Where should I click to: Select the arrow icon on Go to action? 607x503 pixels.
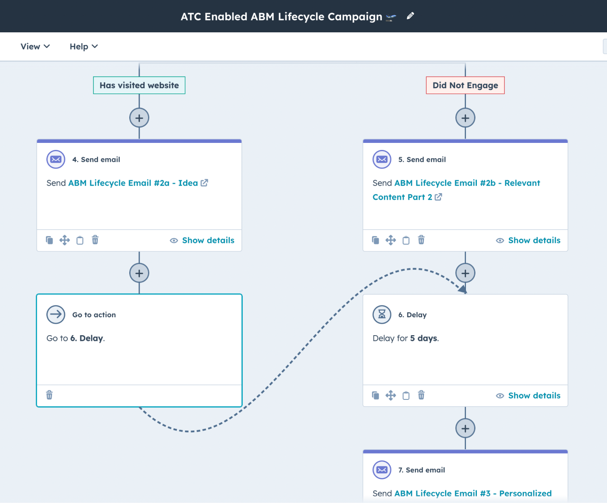pyautogui.click(x=55, y=314)
